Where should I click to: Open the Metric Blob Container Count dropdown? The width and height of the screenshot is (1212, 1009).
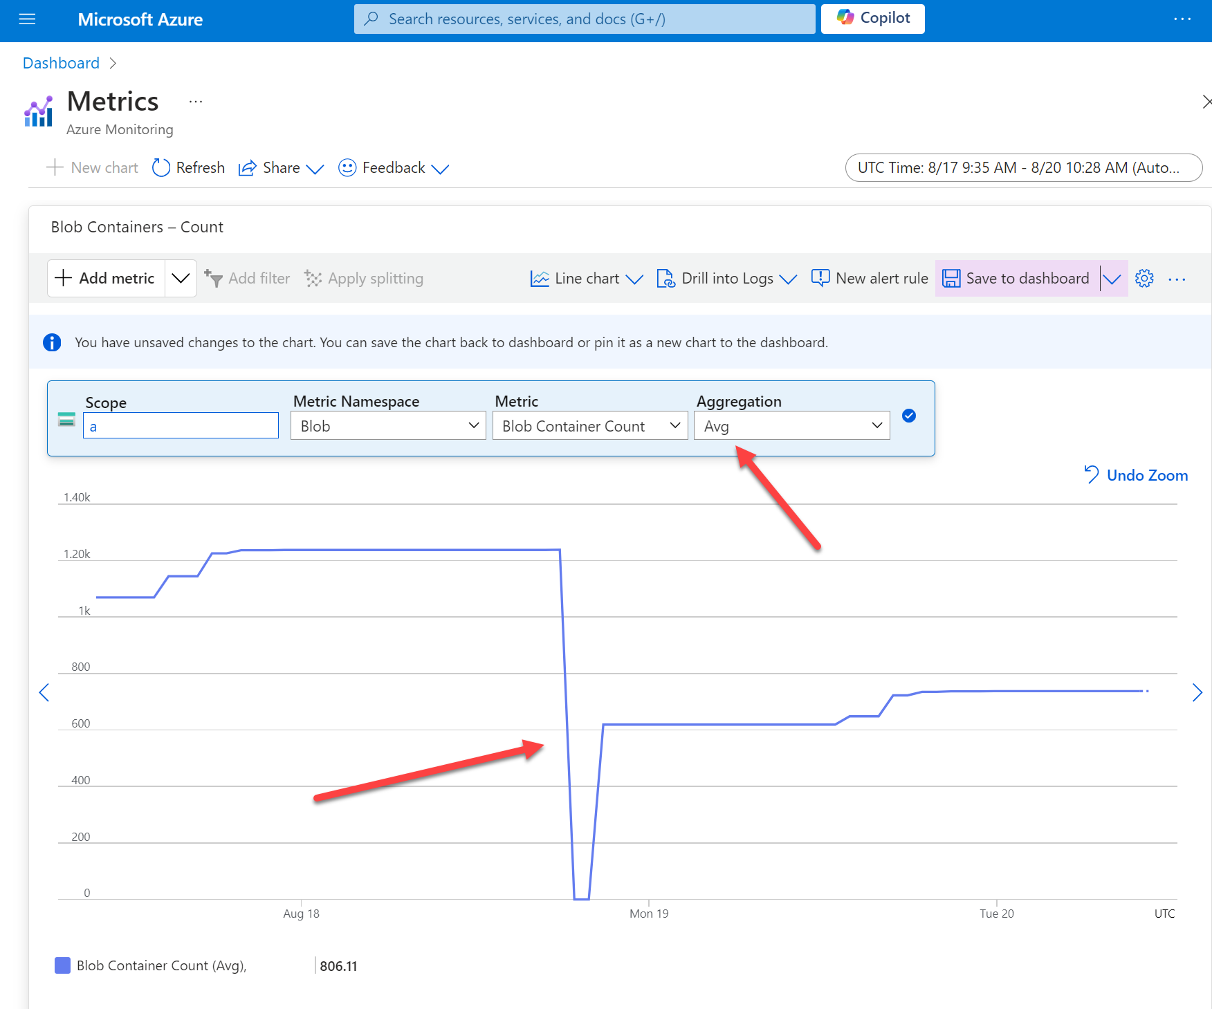(590, 425)
